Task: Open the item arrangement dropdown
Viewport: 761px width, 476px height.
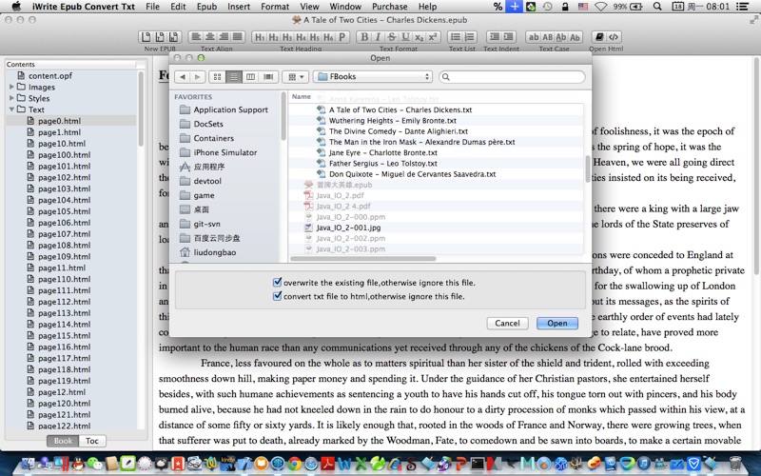Action: tap(296, 77)
